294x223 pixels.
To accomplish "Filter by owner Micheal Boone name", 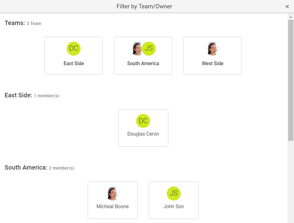I will [113, 206].
